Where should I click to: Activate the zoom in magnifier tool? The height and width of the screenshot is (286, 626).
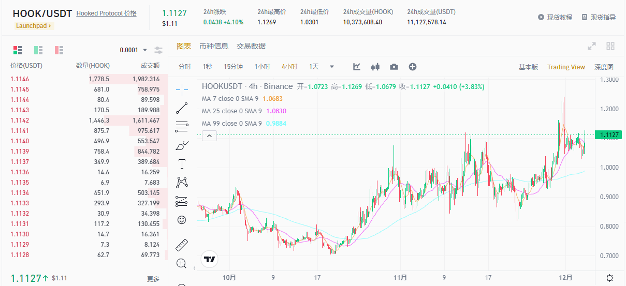182,263
